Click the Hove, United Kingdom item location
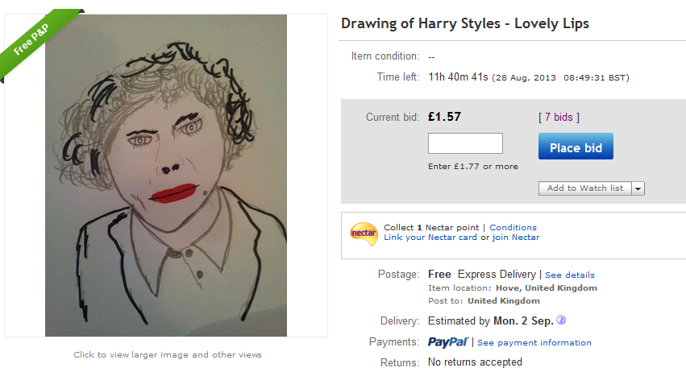Viewport: 686px width, 368px height. pos(547,287)
